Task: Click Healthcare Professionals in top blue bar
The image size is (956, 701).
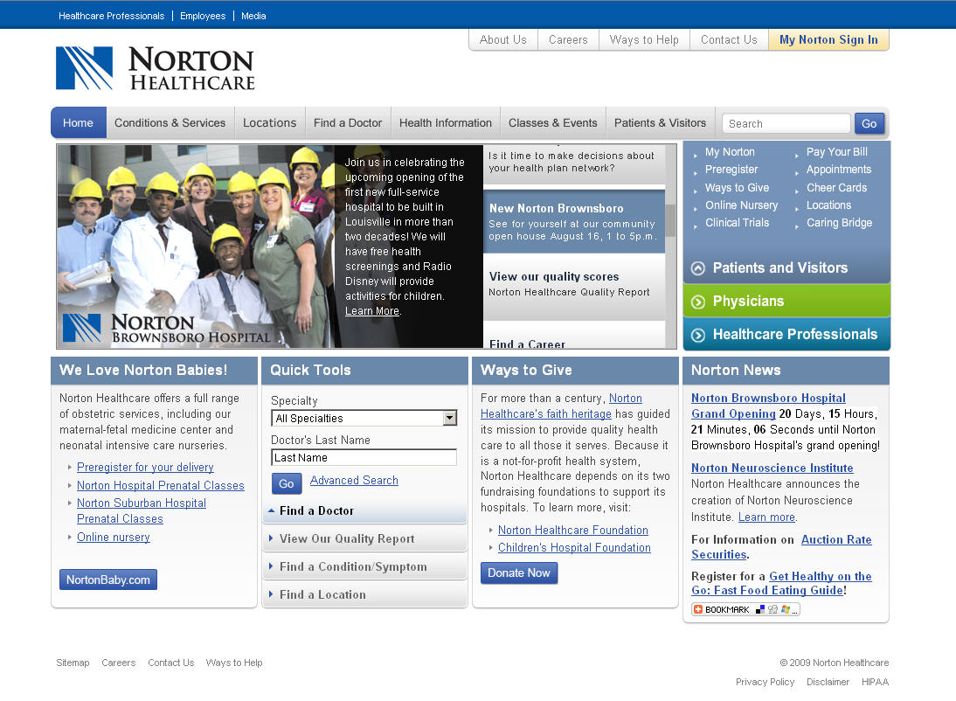Action: pos(112,16)
